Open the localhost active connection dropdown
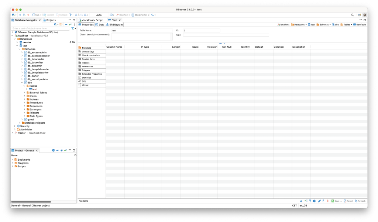The height and width of the screenshot is (222, 378). coord(123,15)
